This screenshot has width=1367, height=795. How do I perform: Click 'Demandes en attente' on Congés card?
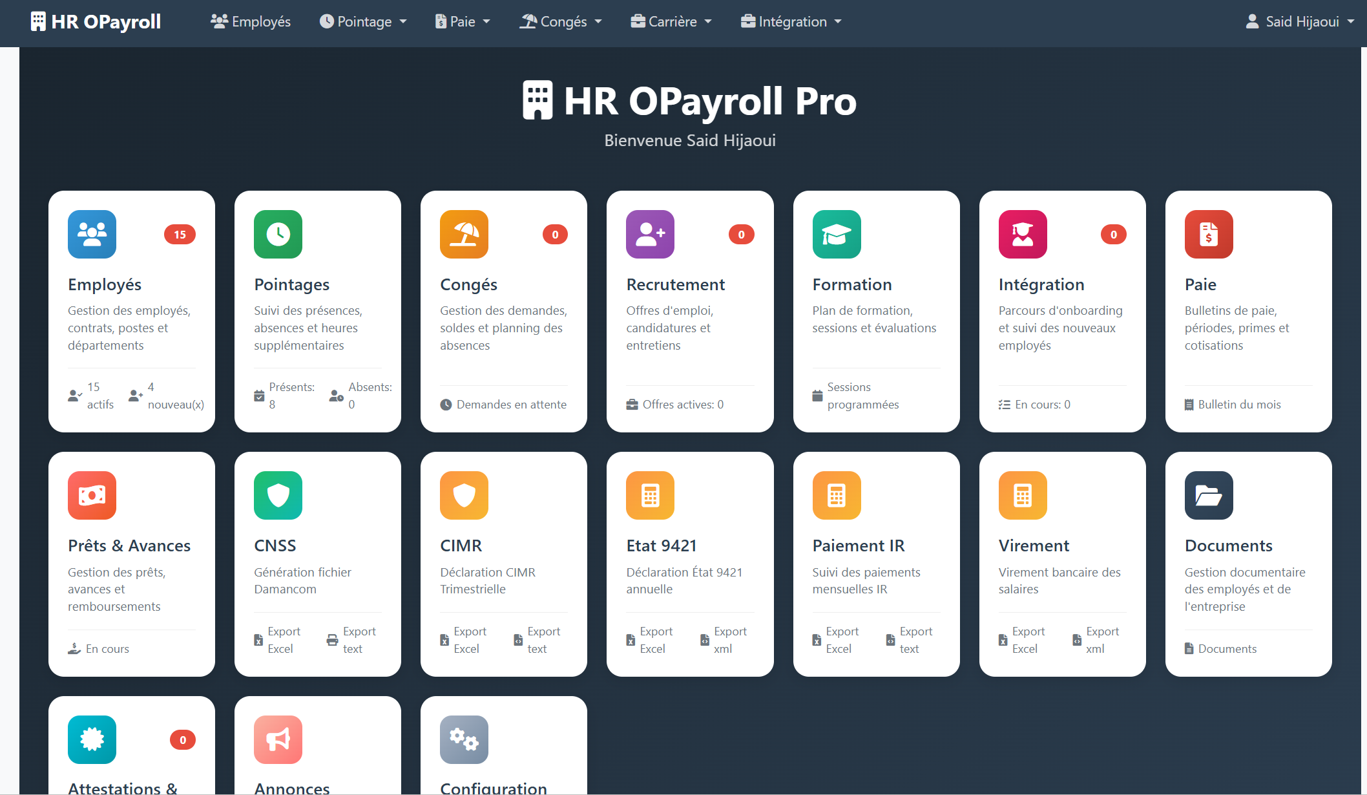[x=503, y=405]
